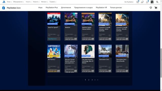Add Generation Zero Island Bundle to cart
The image size is (162, 91).
click(x=127, y=71)
